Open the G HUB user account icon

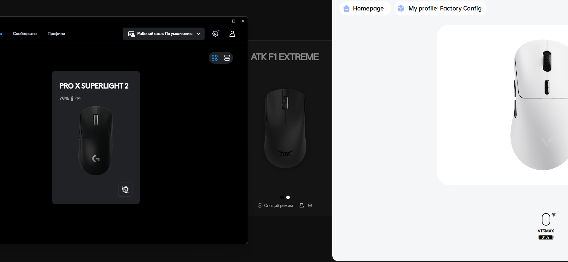pos(232,34)
